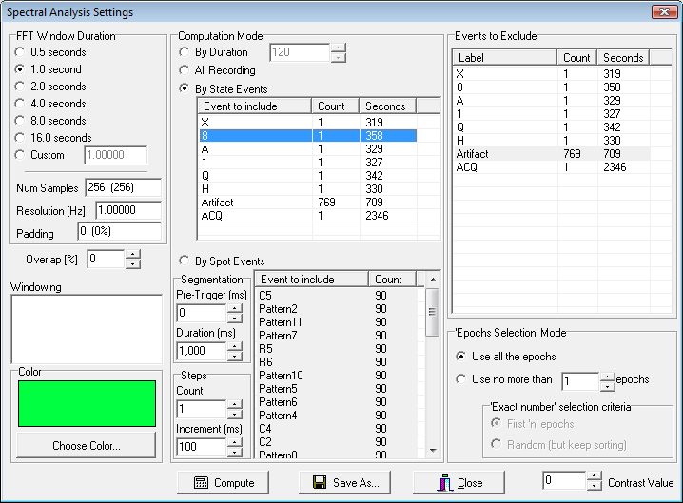The image size is (683, 503).
Task: Click the Padding field
Action: [x=119, y=231]
